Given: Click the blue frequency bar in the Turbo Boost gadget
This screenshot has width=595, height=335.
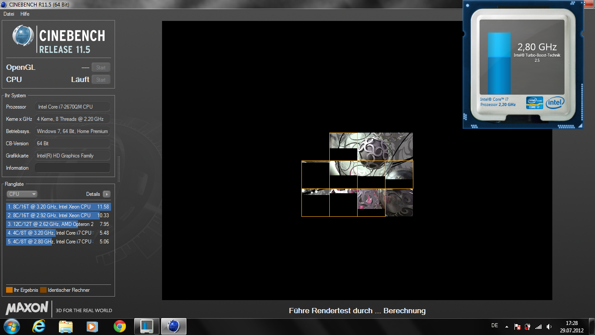Looking at the screenshot, I should (x=499, y=63).
